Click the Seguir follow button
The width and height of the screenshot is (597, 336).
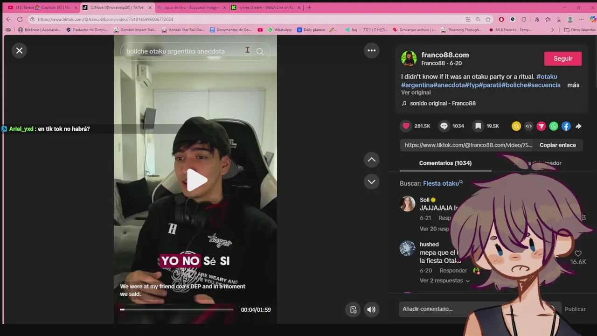[x=563, y=59]
